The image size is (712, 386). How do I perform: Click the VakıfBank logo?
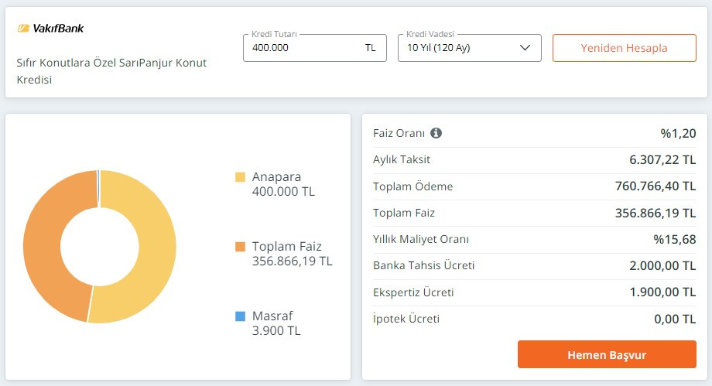point(50,29)
